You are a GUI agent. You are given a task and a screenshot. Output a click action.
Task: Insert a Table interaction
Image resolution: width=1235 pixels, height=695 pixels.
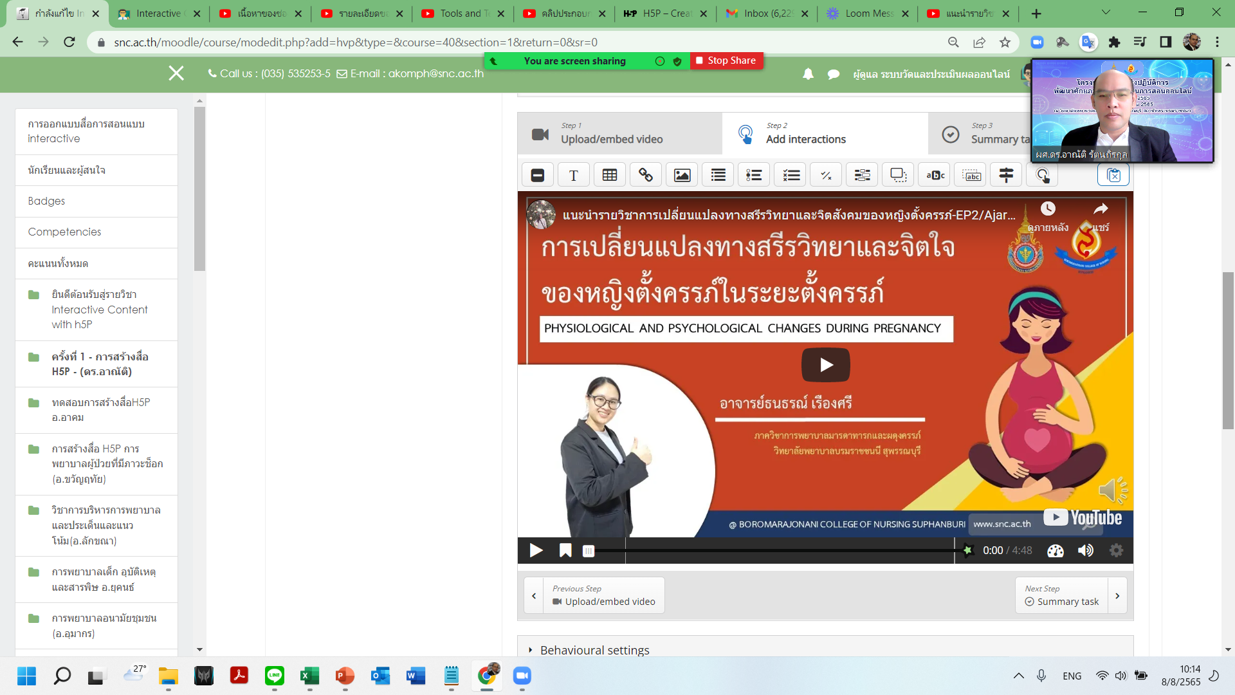tap(609, 174)
